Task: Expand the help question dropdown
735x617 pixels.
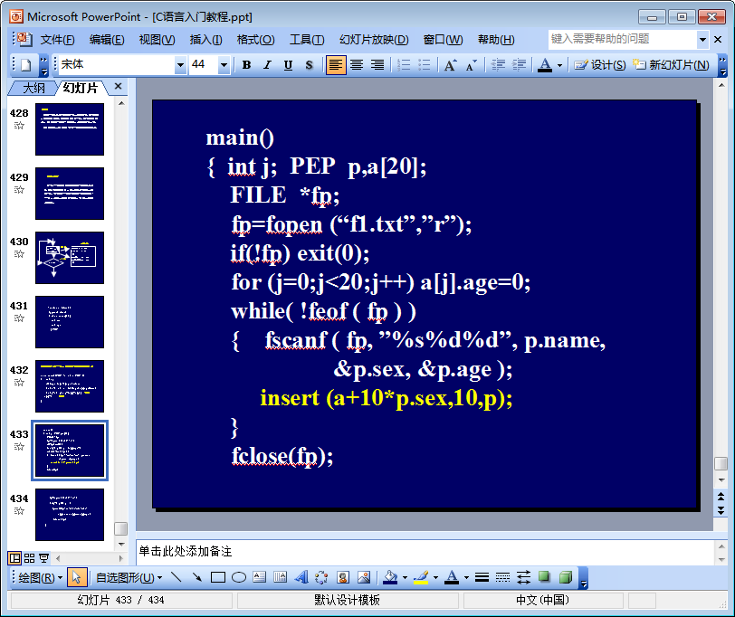Action: tap(702, 40)
